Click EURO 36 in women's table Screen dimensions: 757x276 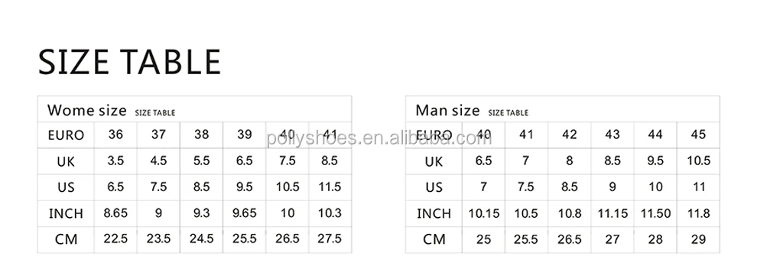click(116, 134)
